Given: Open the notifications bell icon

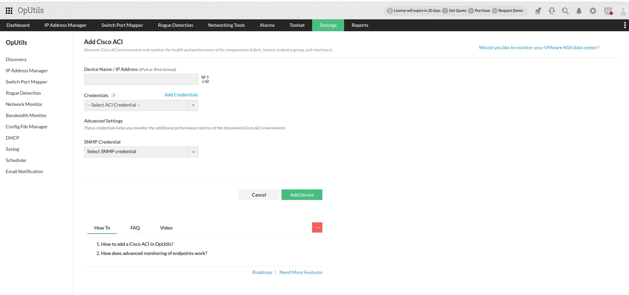Looking at the screenshot, I should tap(579, 11).
